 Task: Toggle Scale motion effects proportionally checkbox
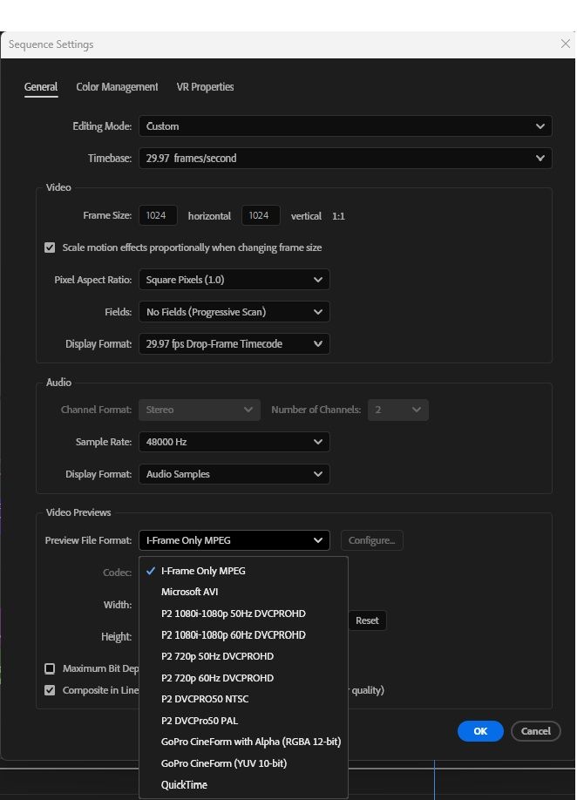[50, 247]
